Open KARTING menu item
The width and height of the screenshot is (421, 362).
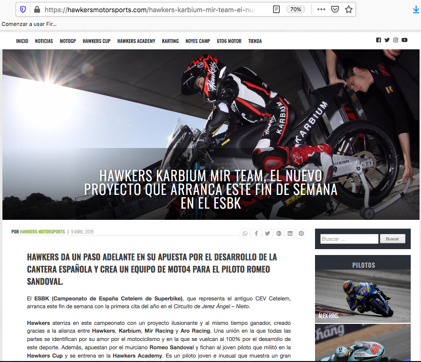pyautogui.click(x=170, y=41)
